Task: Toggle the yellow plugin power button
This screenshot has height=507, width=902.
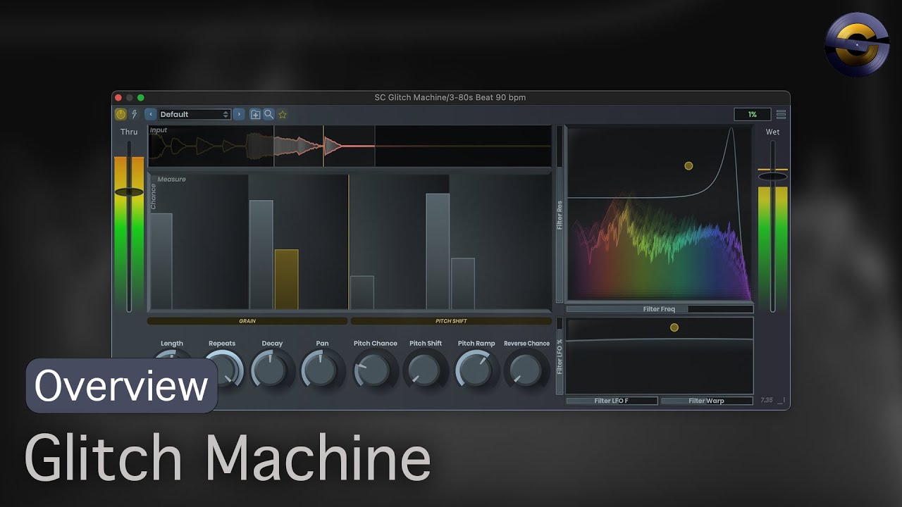Action: pyautogui.click(x=121, y=114)
